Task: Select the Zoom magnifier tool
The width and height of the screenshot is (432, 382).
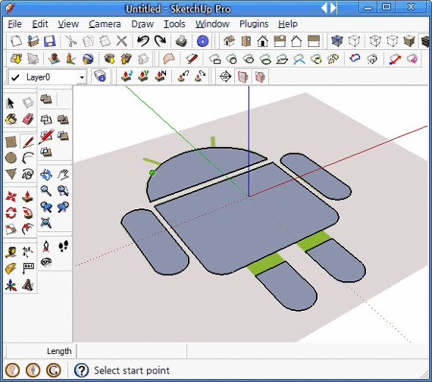Action: [x=46, y=191]
